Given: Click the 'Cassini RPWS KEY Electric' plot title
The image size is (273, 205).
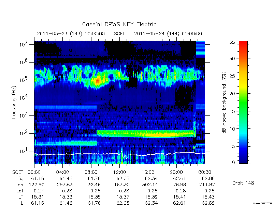Looking at the screenshot, I should (119, 24).
